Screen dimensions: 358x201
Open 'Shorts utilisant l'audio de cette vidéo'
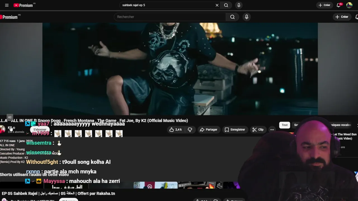[34, 174]
